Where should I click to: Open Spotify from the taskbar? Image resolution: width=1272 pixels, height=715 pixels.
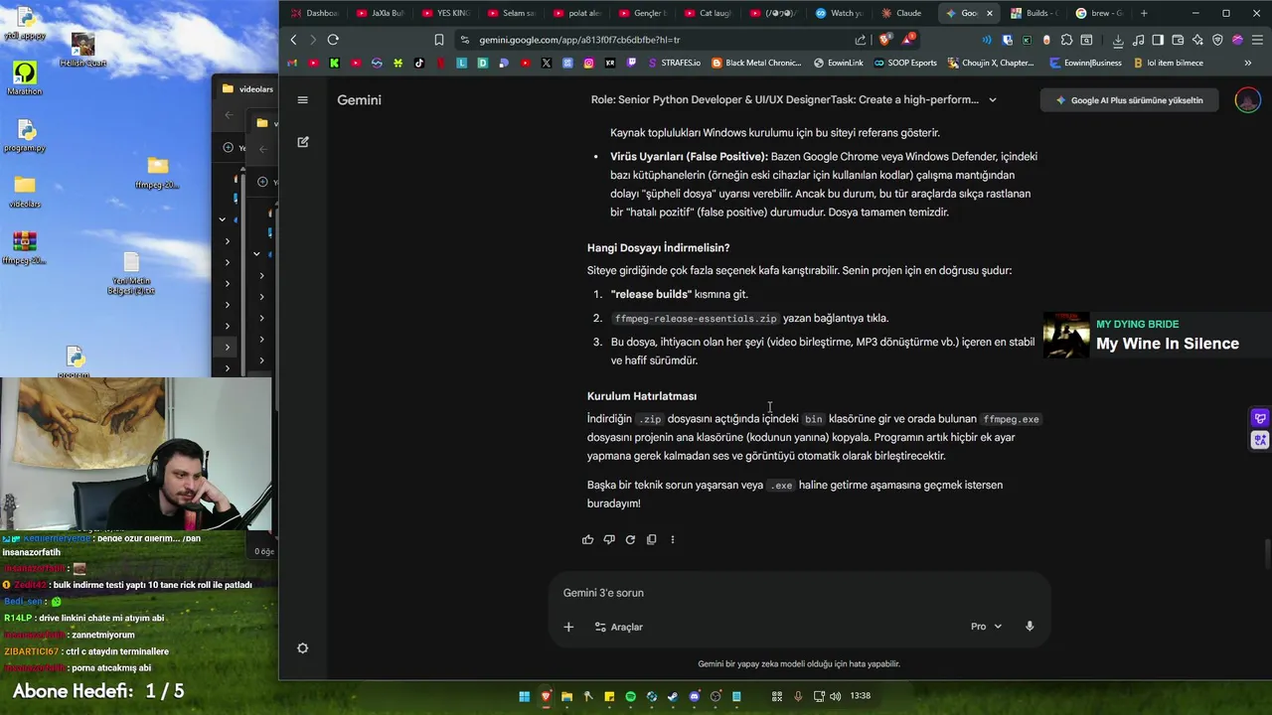pos(630,696)
